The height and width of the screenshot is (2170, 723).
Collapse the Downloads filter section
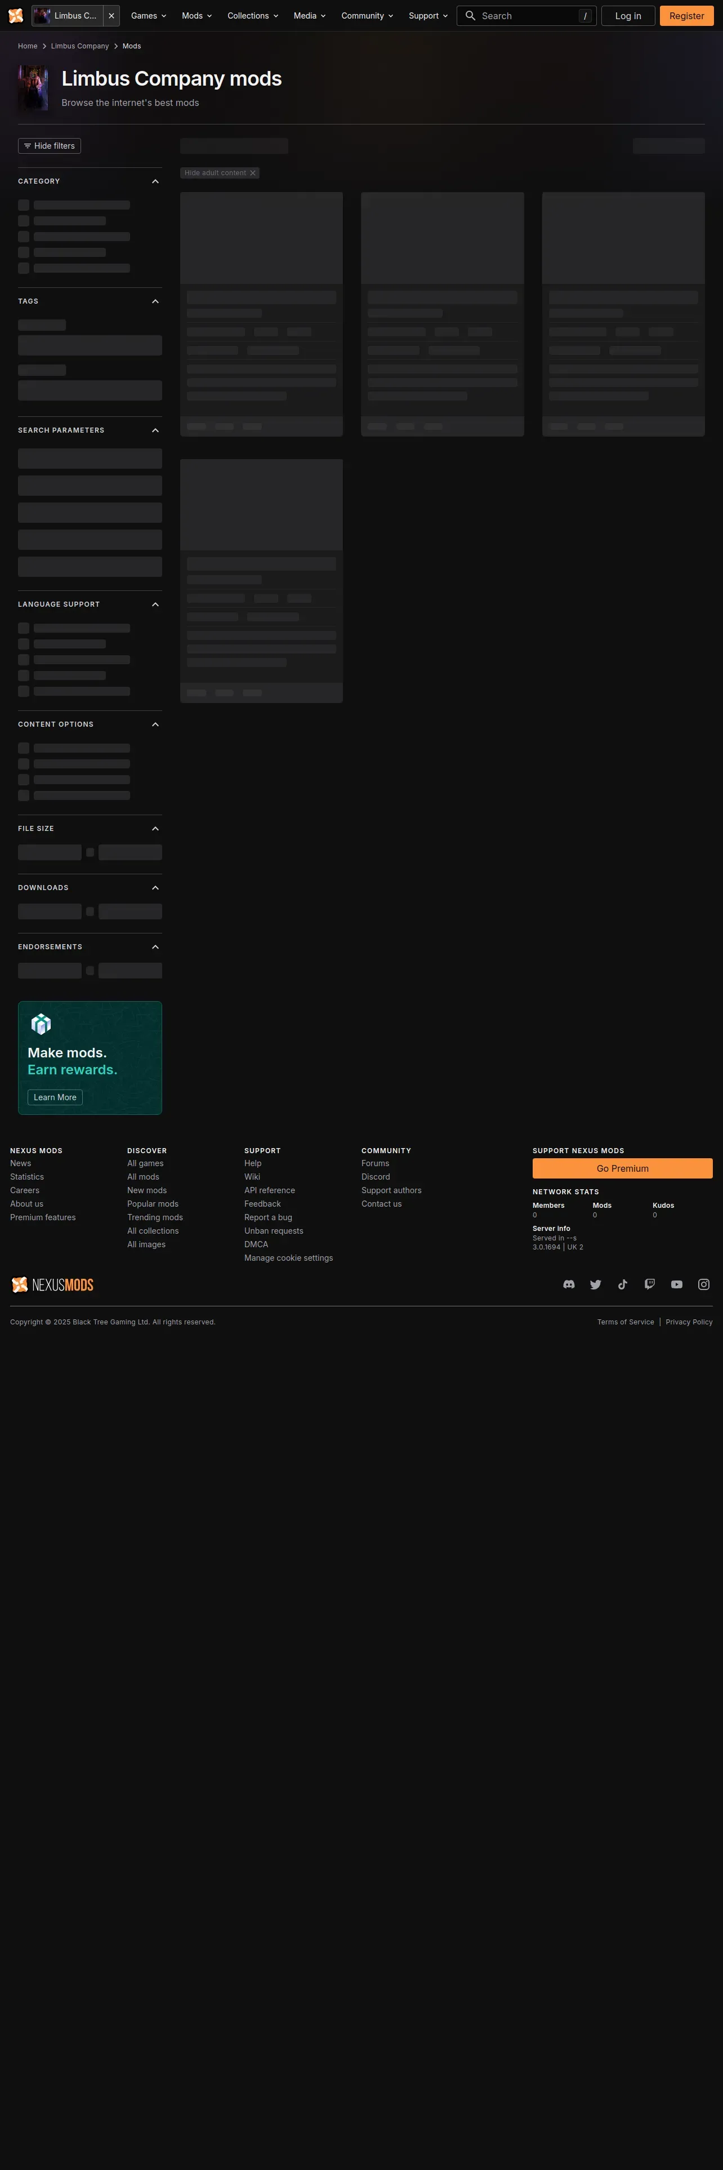(x=155, y=888)
